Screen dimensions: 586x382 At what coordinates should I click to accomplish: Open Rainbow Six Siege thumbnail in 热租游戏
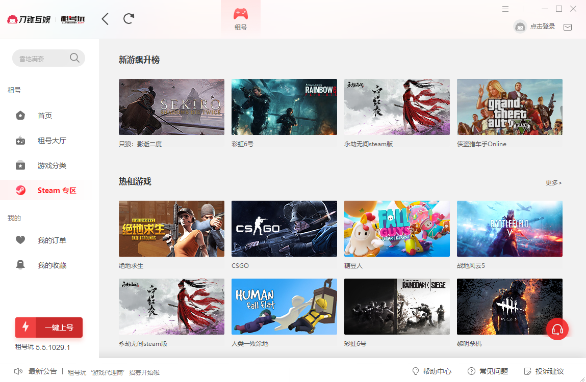[x=397, y=307]
